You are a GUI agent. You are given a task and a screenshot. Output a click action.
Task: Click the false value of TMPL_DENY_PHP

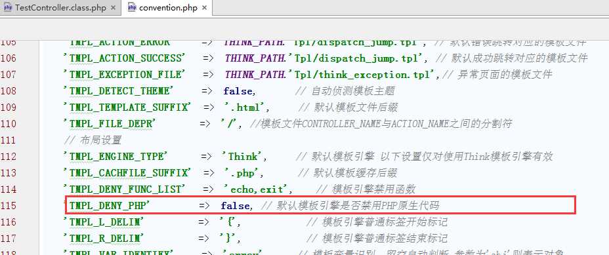[x=236, y=206]
